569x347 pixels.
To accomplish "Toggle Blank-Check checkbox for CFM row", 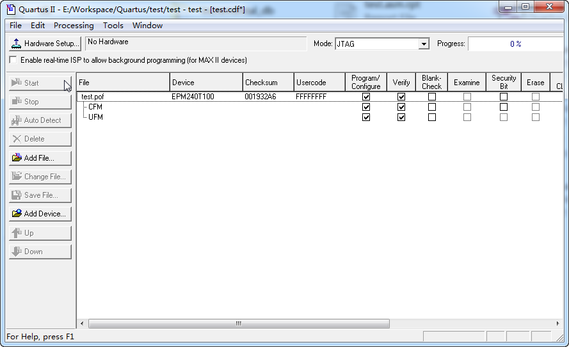I will pos(432,107).
